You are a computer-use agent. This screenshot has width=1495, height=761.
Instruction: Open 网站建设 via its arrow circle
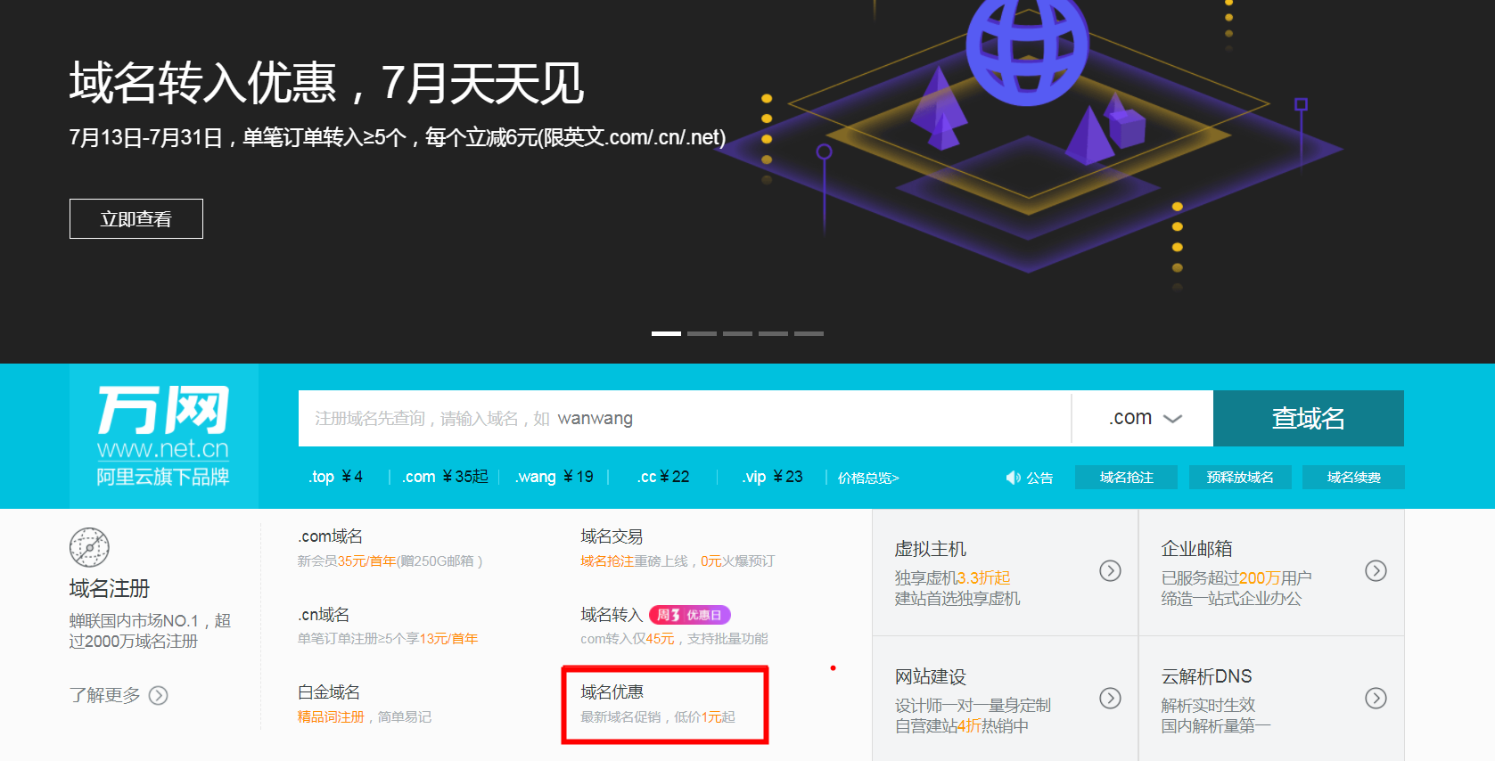point(1110,698)
